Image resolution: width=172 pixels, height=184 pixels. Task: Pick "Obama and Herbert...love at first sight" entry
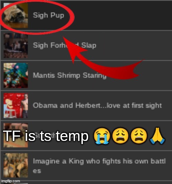[97, 105]
